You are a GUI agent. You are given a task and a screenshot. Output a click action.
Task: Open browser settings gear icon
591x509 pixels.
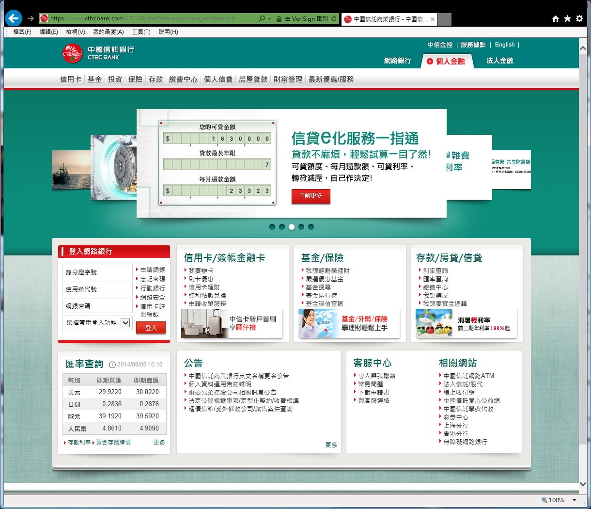579,19
